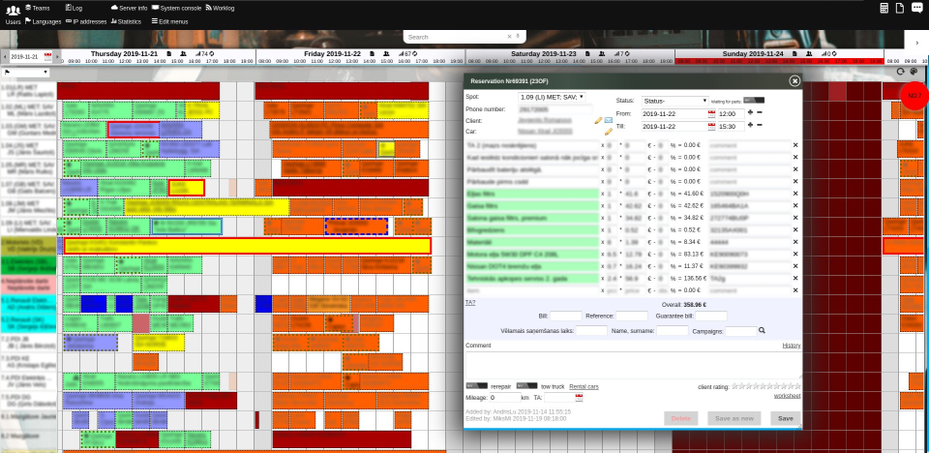Open the Teams menu item
This screenshot has width=929, height=453.
pos(38,8)
